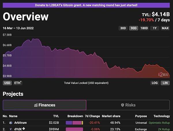Click the Technology column header
173x131 pixels.
click(x=162, y=116)
